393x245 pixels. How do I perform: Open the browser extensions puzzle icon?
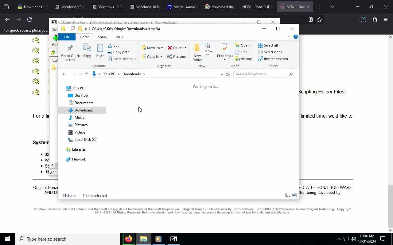coord(375,20)
